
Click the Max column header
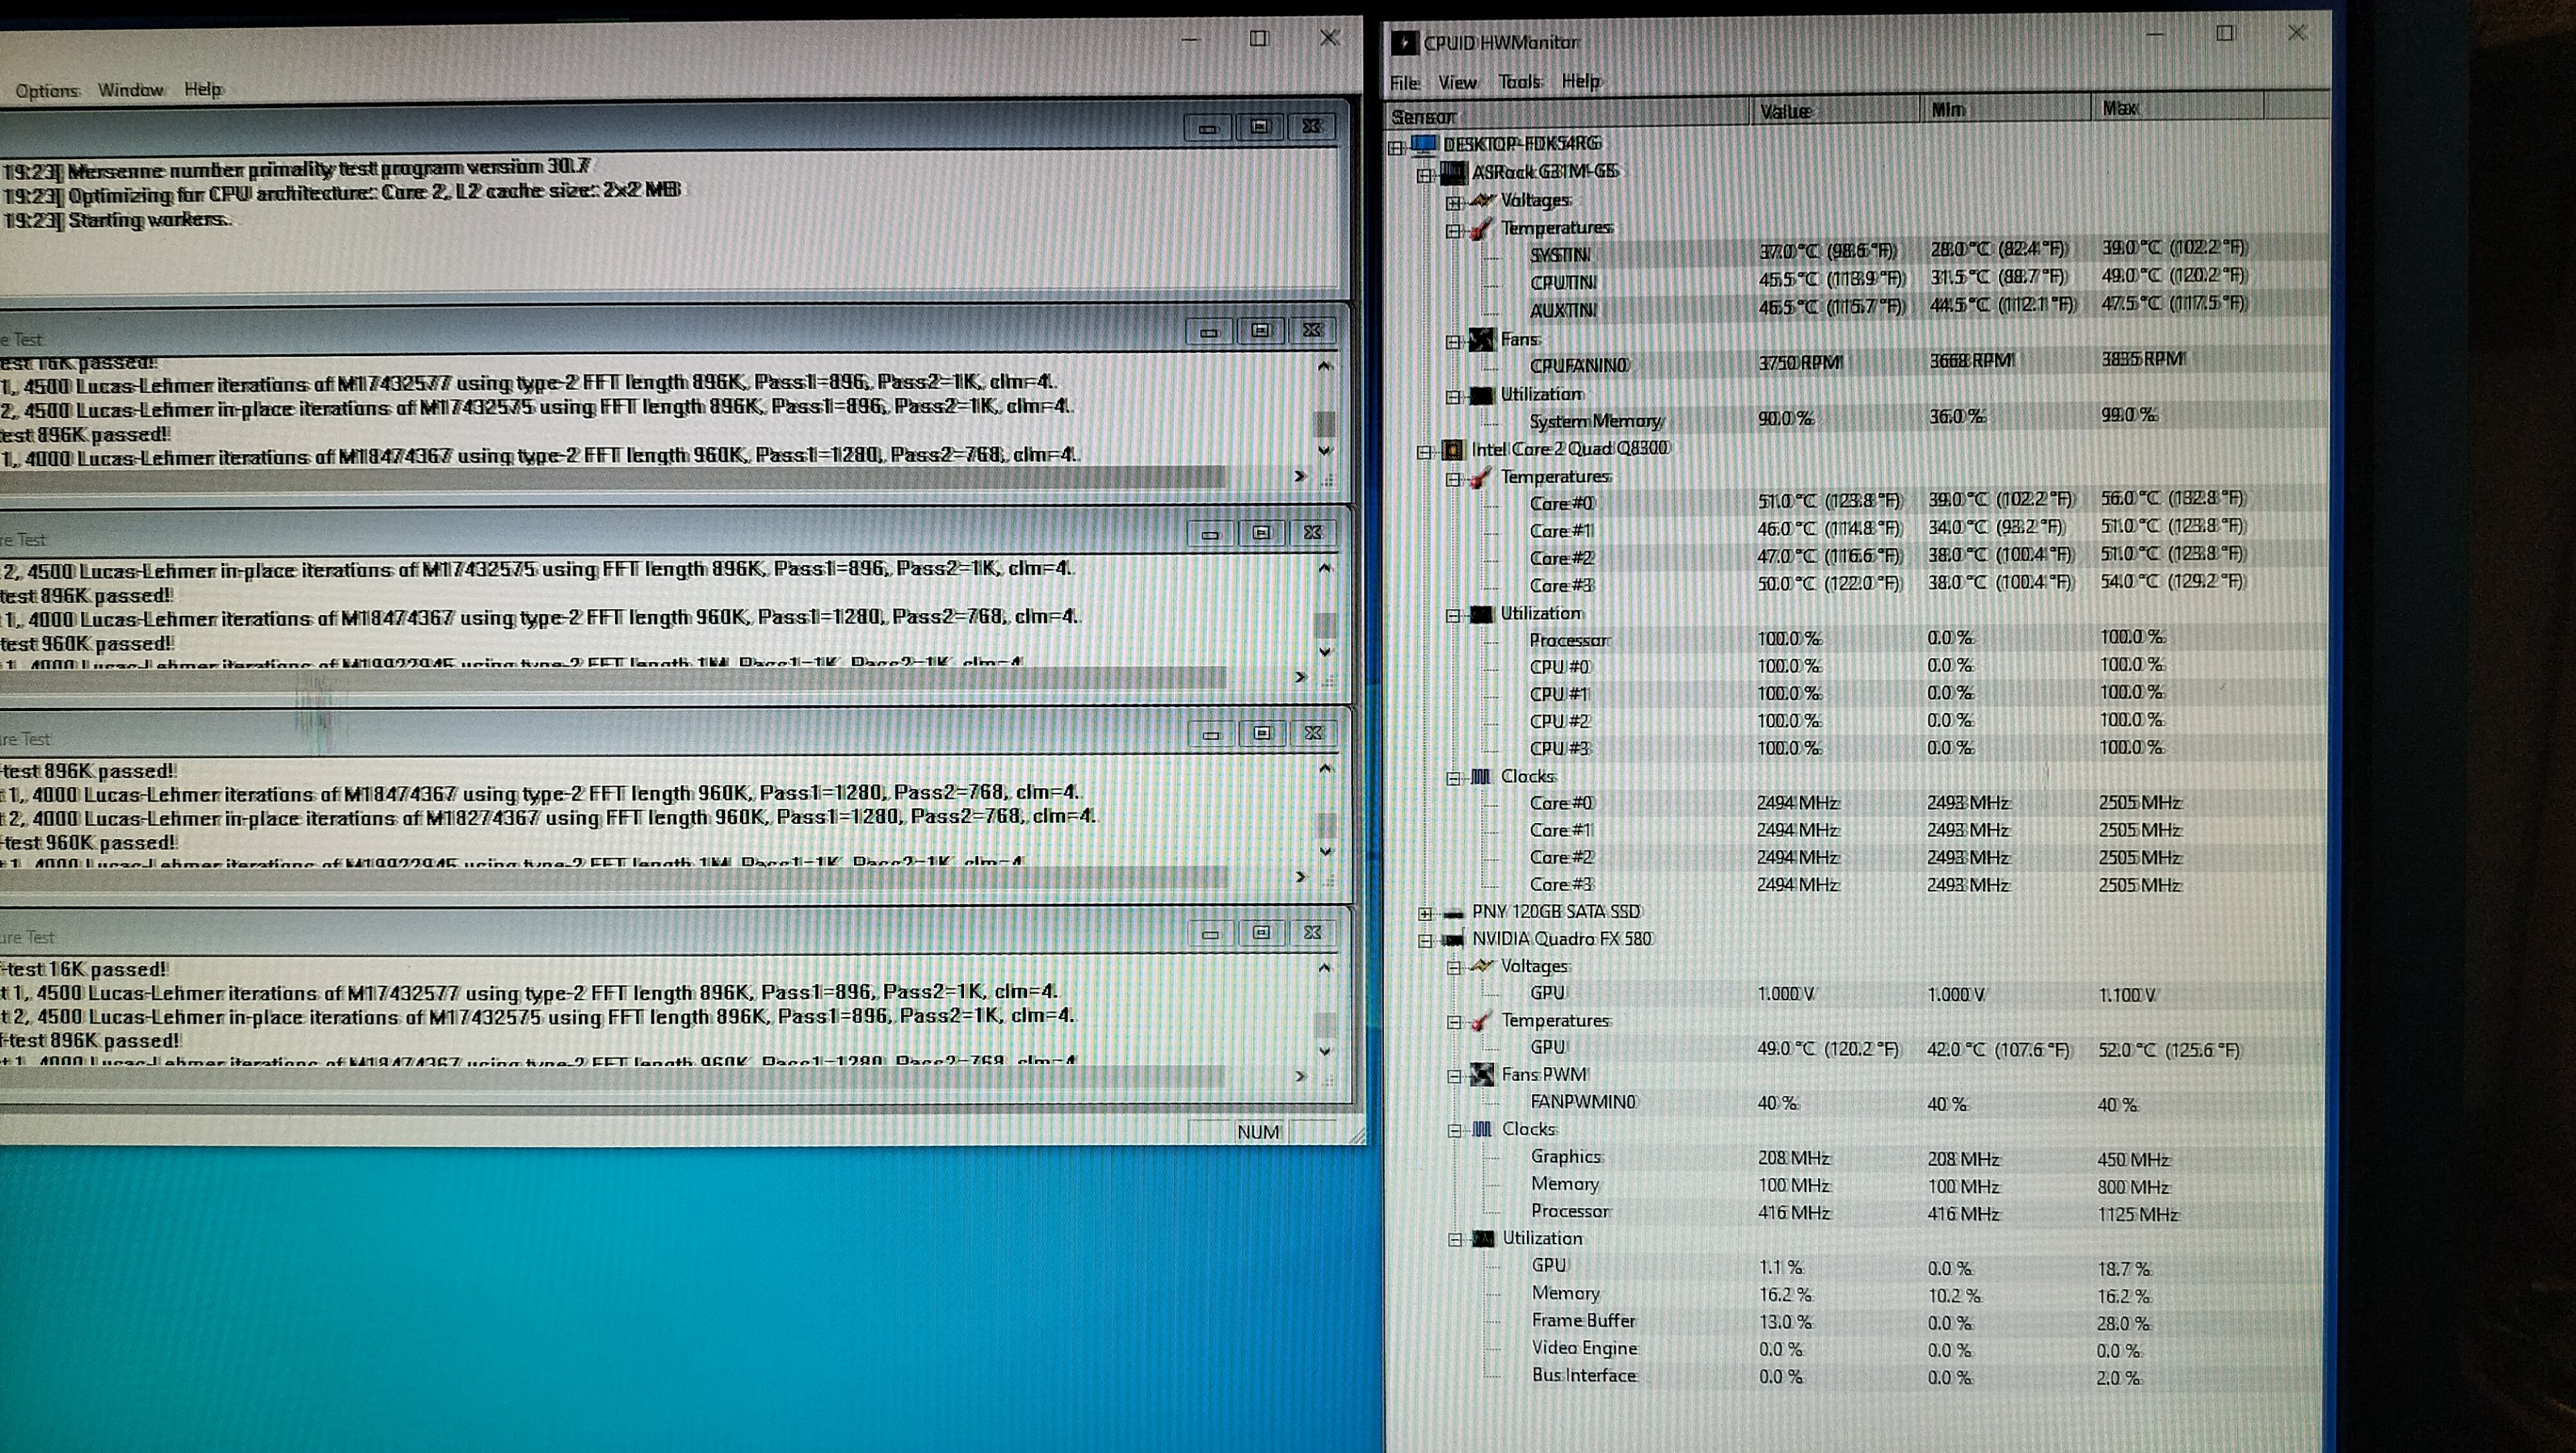click(x=2120, y=108)
